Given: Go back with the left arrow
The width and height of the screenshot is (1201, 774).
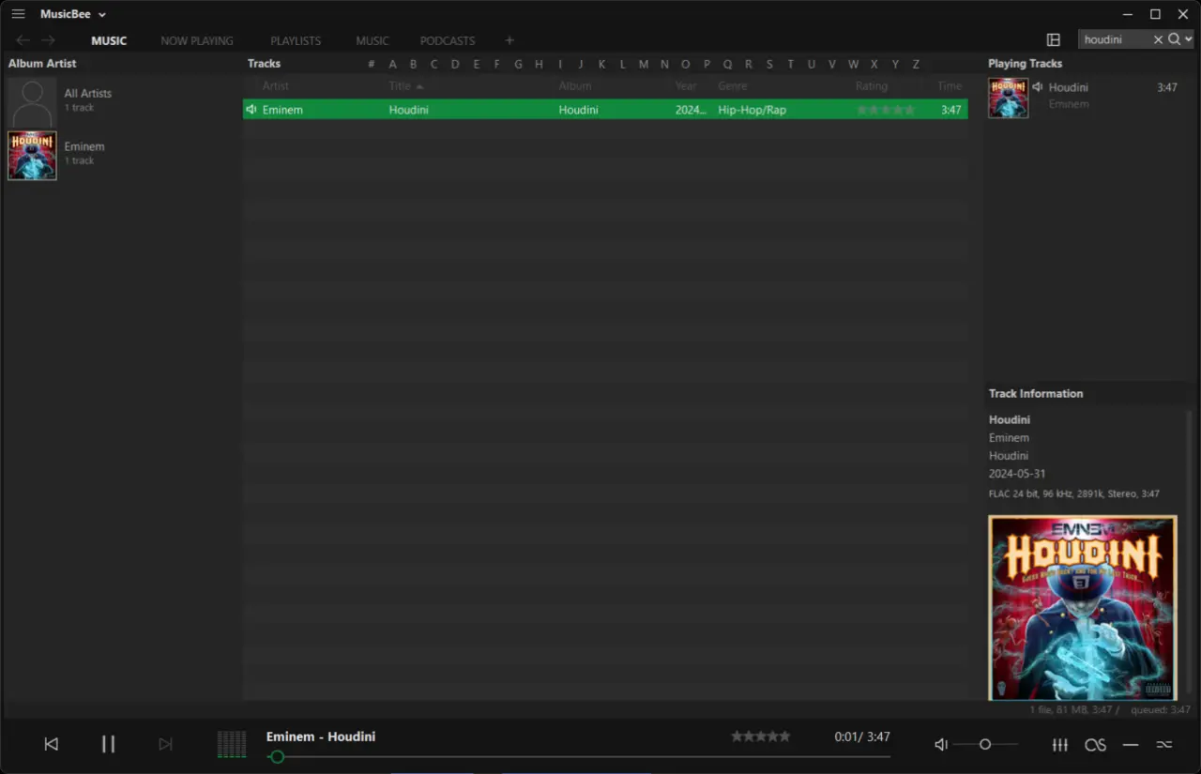Looking at the screenshot, I should click(23, 40).
